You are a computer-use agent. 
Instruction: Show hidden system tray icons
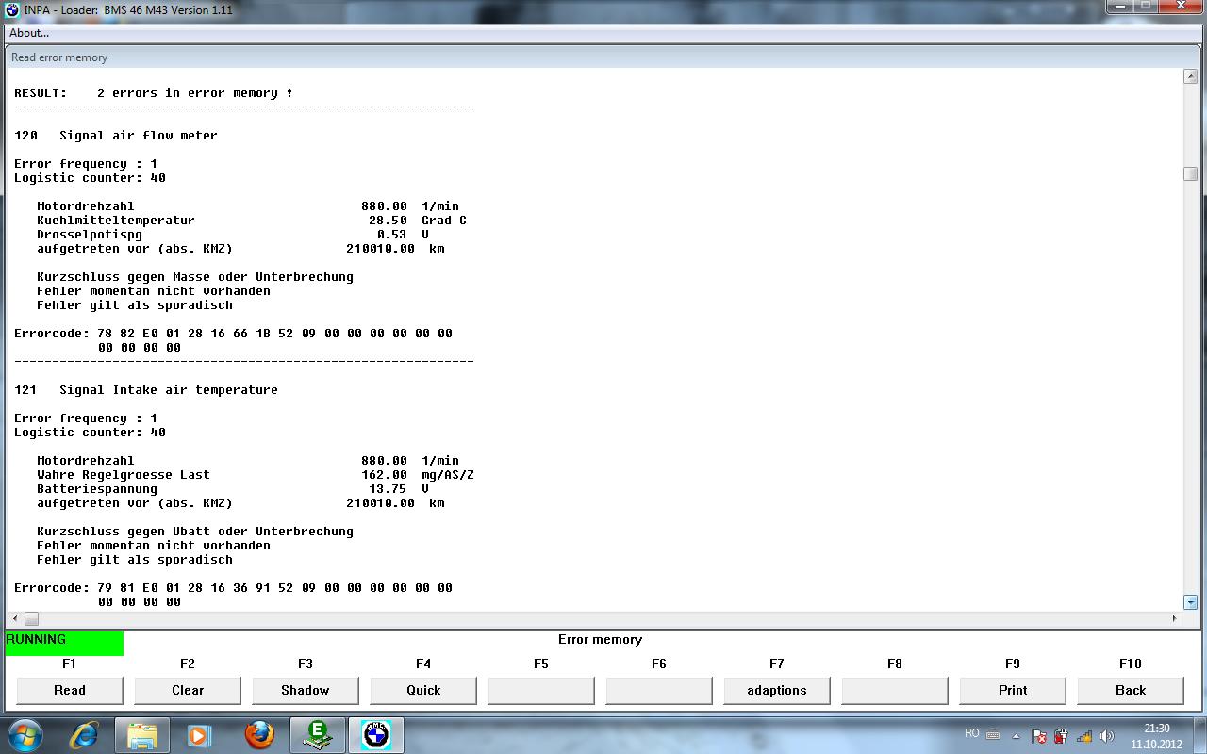pyautogui.click(x=1016, y=736)
